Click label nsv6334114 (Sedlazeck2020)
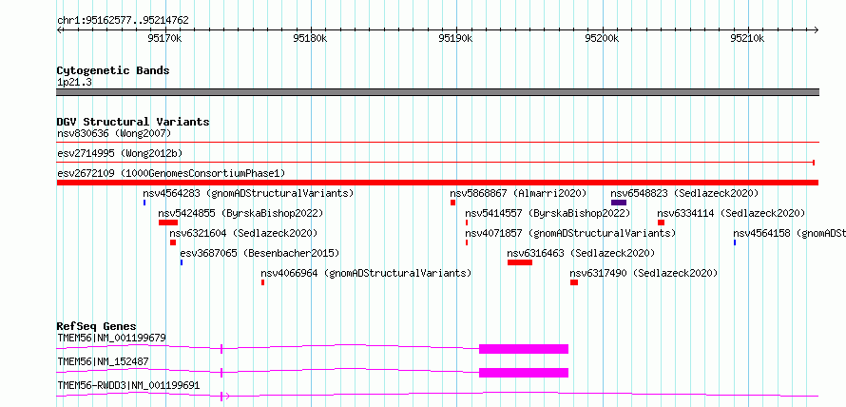The height and width of the screenshot is (407, 846). [731, 213]
